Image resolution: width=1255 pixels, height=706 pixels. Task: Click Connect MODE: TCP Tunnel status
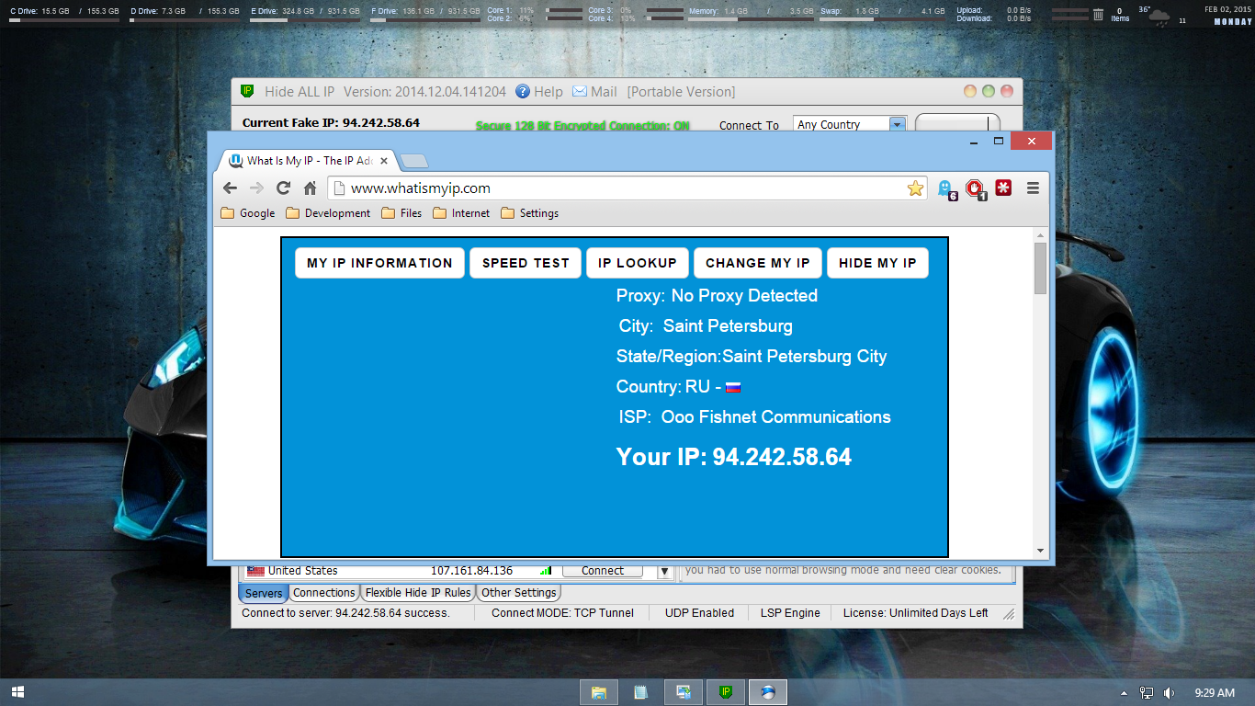(562, 613)
